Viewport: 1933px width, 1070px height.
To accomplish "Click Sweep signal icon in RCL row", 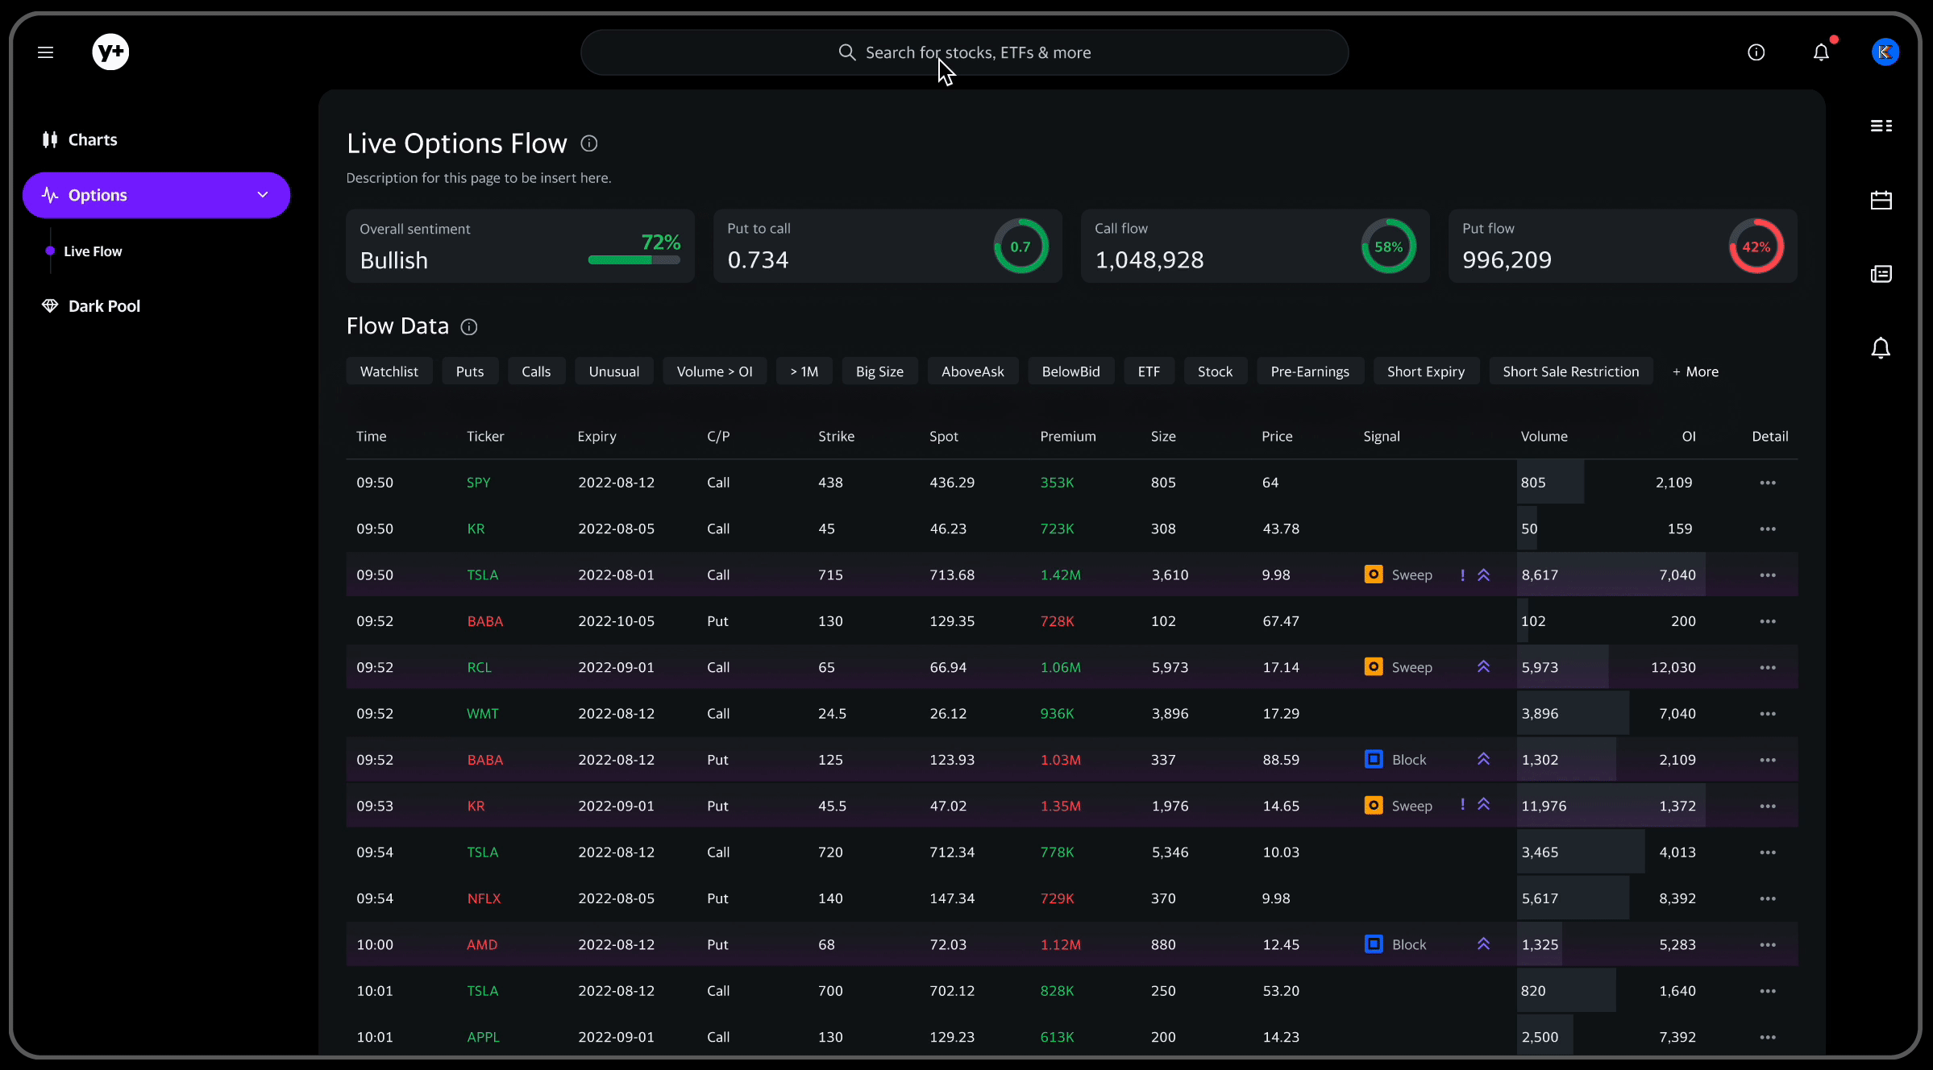I will click(x=1374, y=666).
